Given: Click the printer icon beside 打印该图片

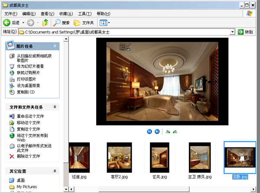Looking at the screenshot, I should tap(12, 79).
